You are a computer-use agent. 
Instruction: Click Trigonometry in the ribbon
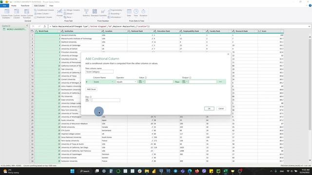(116, 10)
